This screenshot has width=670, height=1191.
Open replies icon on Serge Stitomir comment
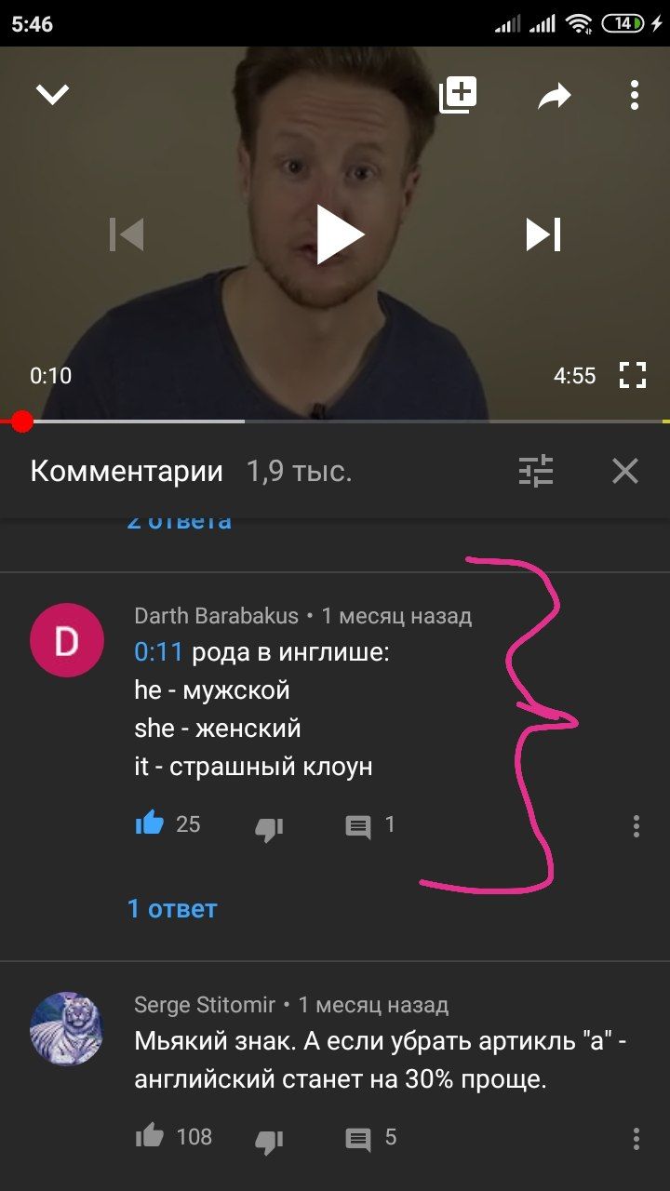pyautogui.click(x=358, y=1138)
